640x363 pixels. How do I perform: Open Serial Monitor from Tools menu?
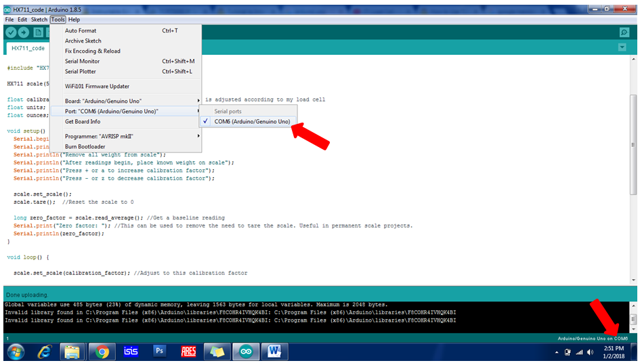pos(126,61)
